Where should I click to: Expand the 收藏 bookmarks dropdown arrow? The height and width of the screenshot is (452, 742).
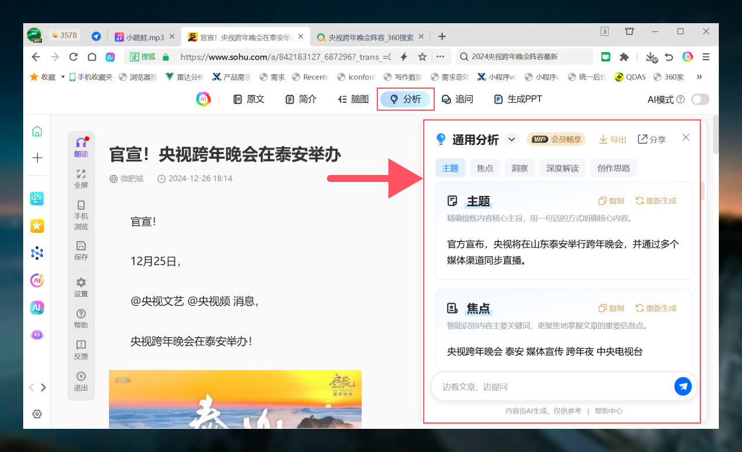pyautogui.click(x=63, y=76)
